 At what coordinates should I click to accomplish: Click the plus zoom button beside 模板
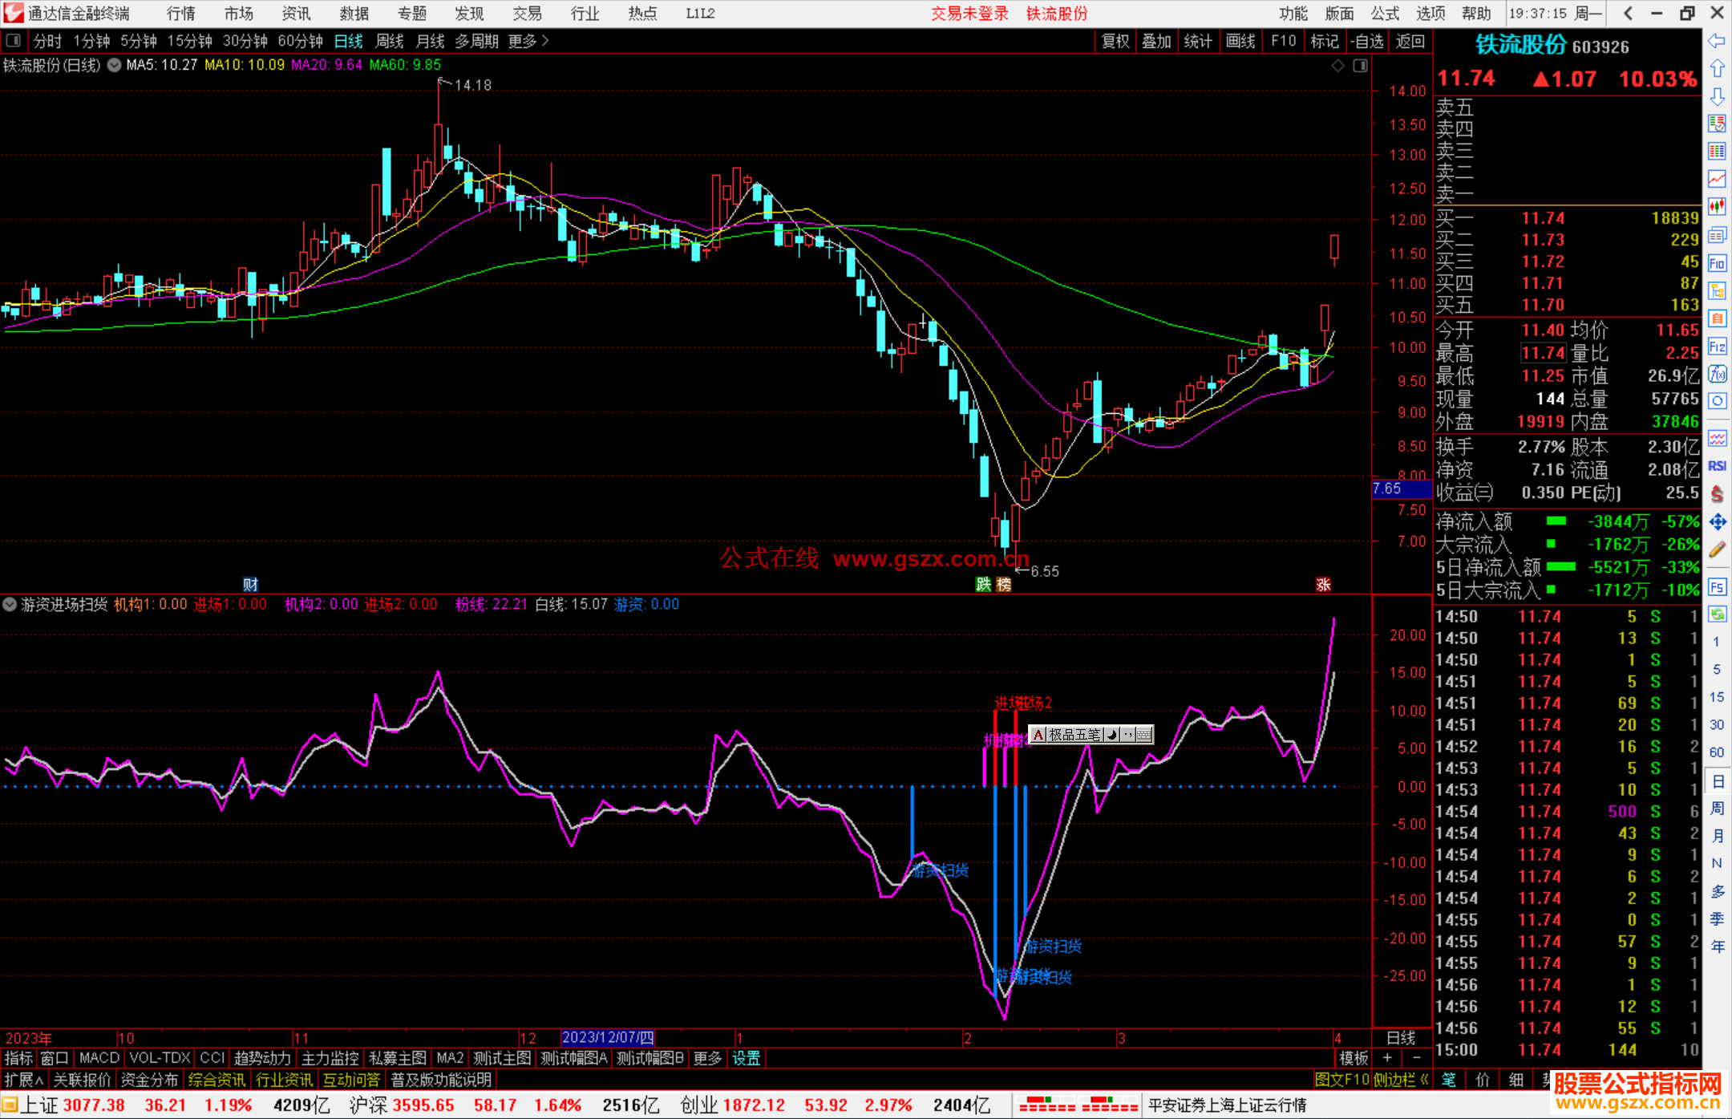(1387, 1058)
